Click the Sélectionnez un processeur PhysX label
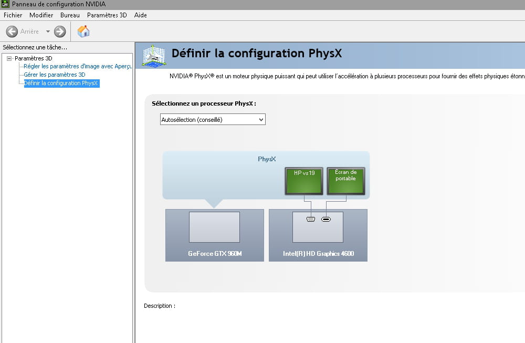Screen dimensions: 525x343 (204, 103)
